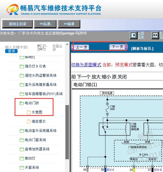
Task: Click the blue 查询 button
Action: (x=11, y=51)
